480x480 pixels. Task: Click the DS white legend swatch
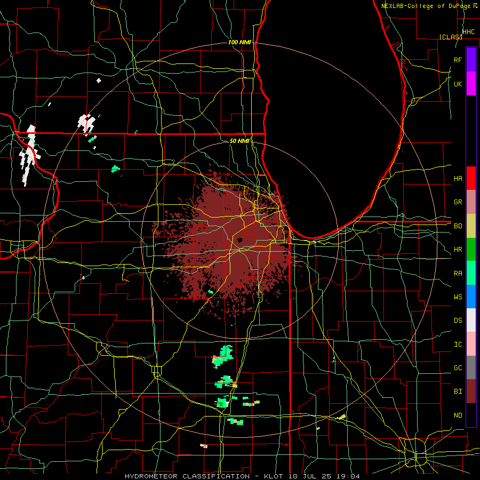click(x=471, y=320)
